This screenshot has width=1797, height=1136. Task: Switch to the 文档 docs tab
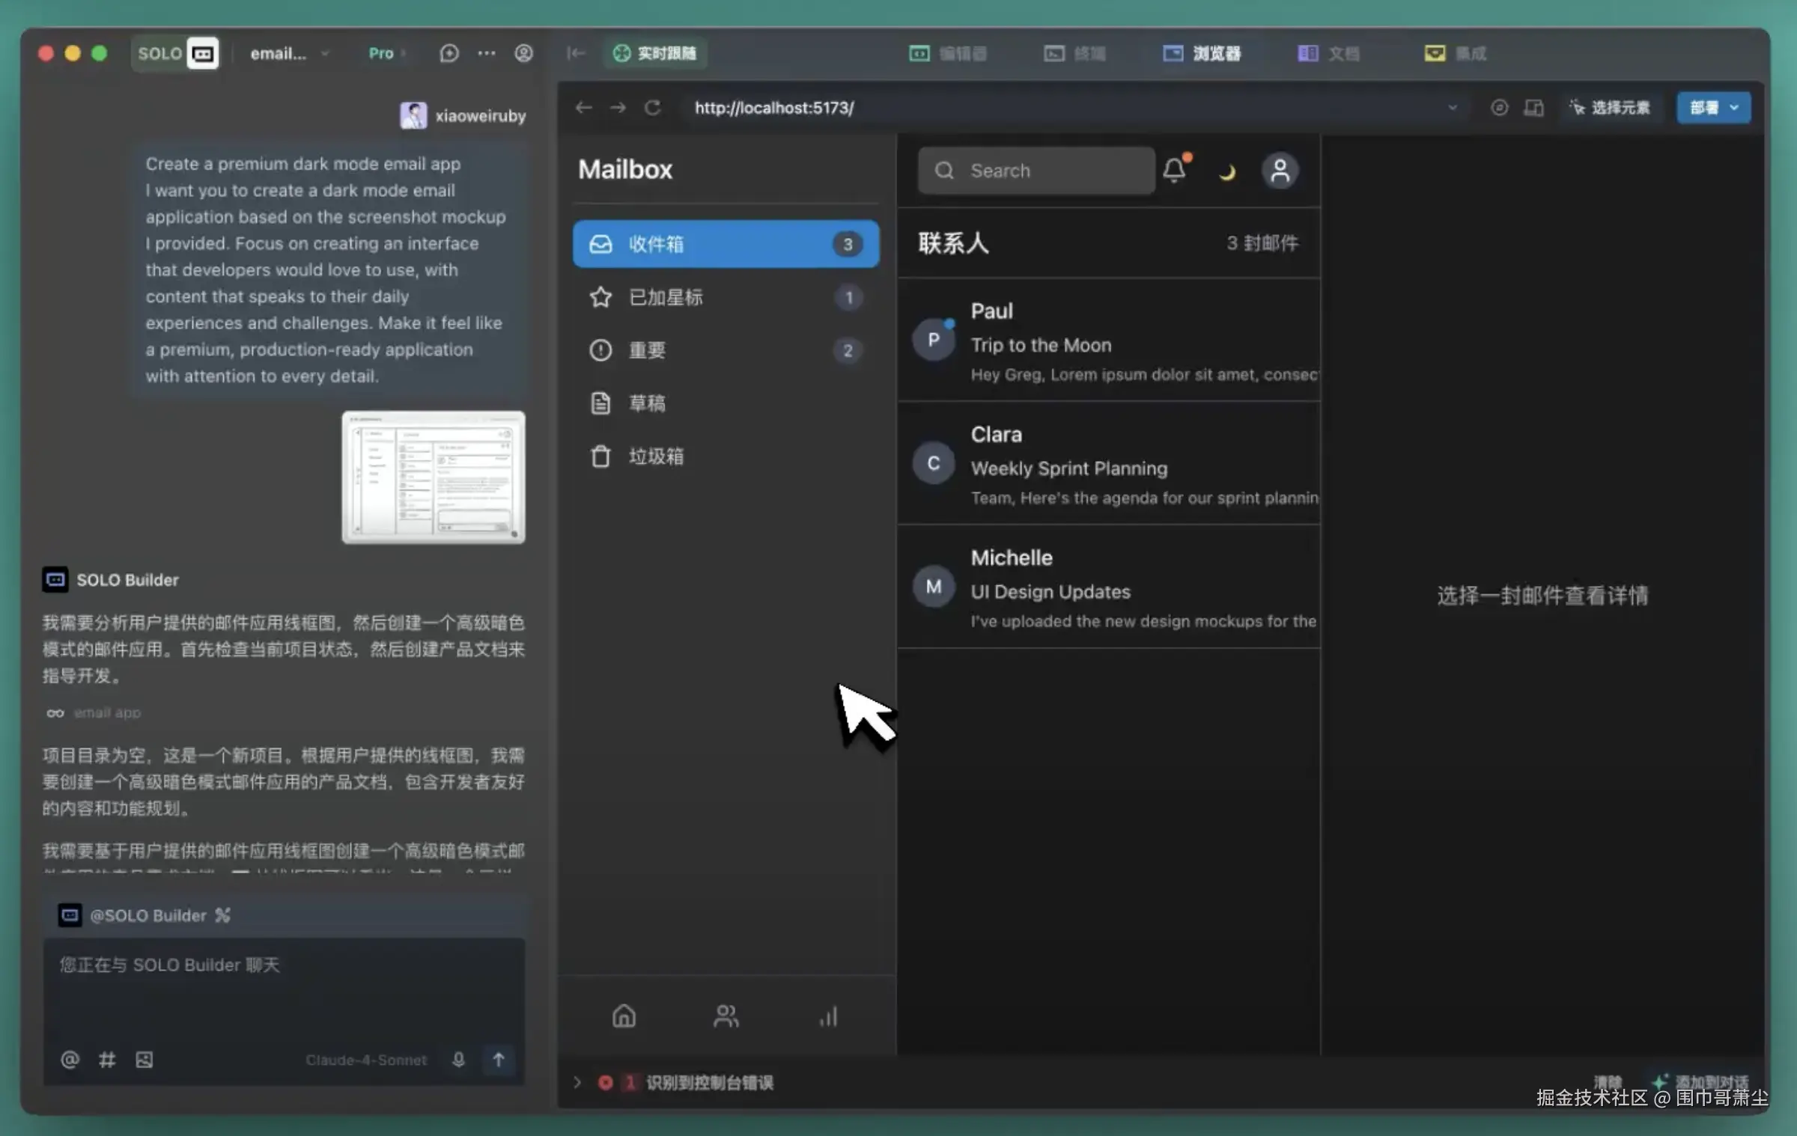coord(1328,53)
